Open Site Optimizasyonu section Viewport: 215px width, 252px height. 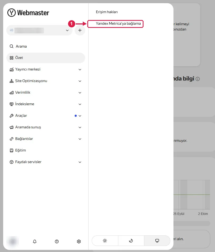tap(45, 81)
